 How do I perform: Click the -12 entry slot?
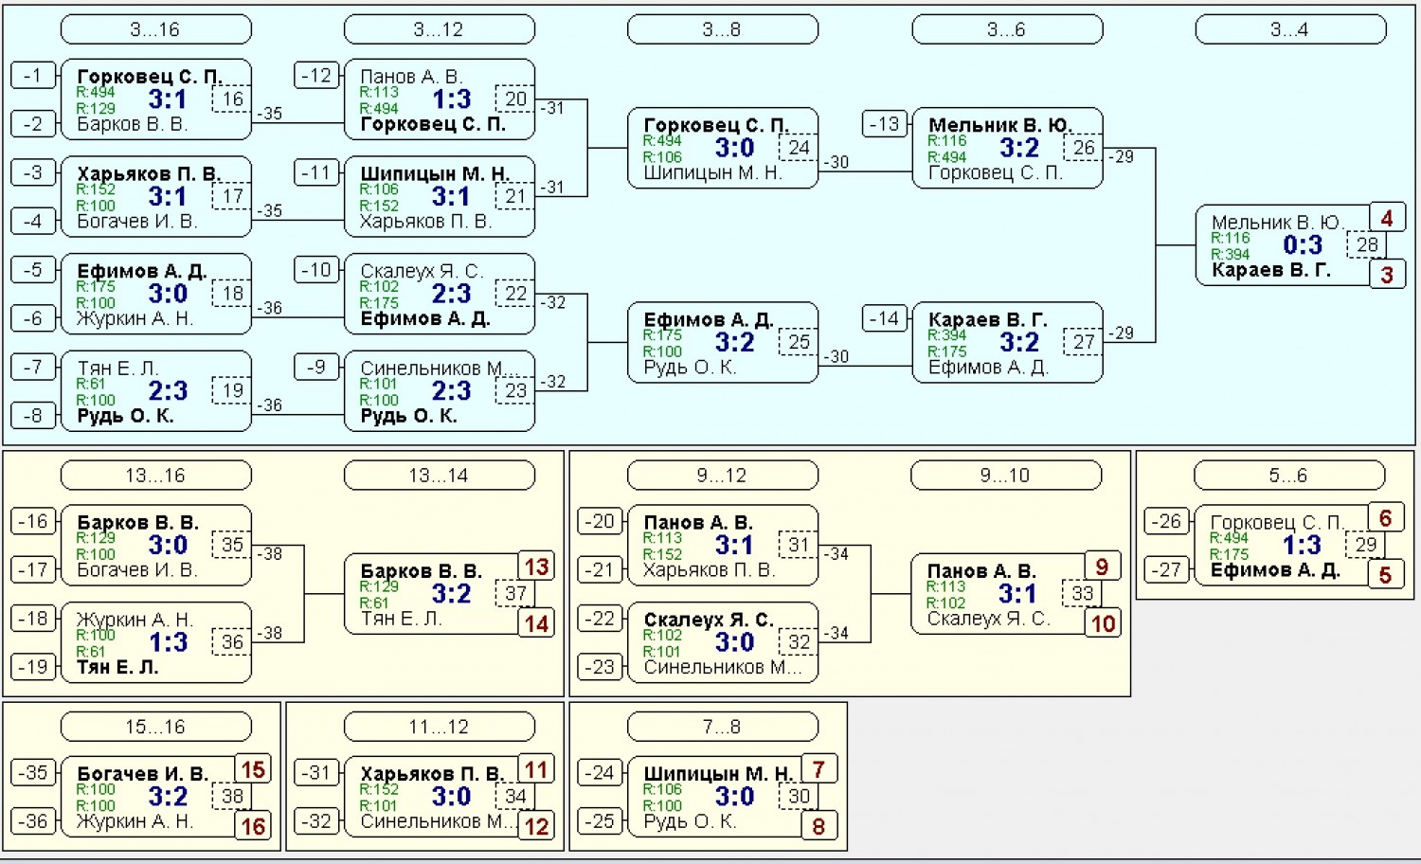coord(316,75)
